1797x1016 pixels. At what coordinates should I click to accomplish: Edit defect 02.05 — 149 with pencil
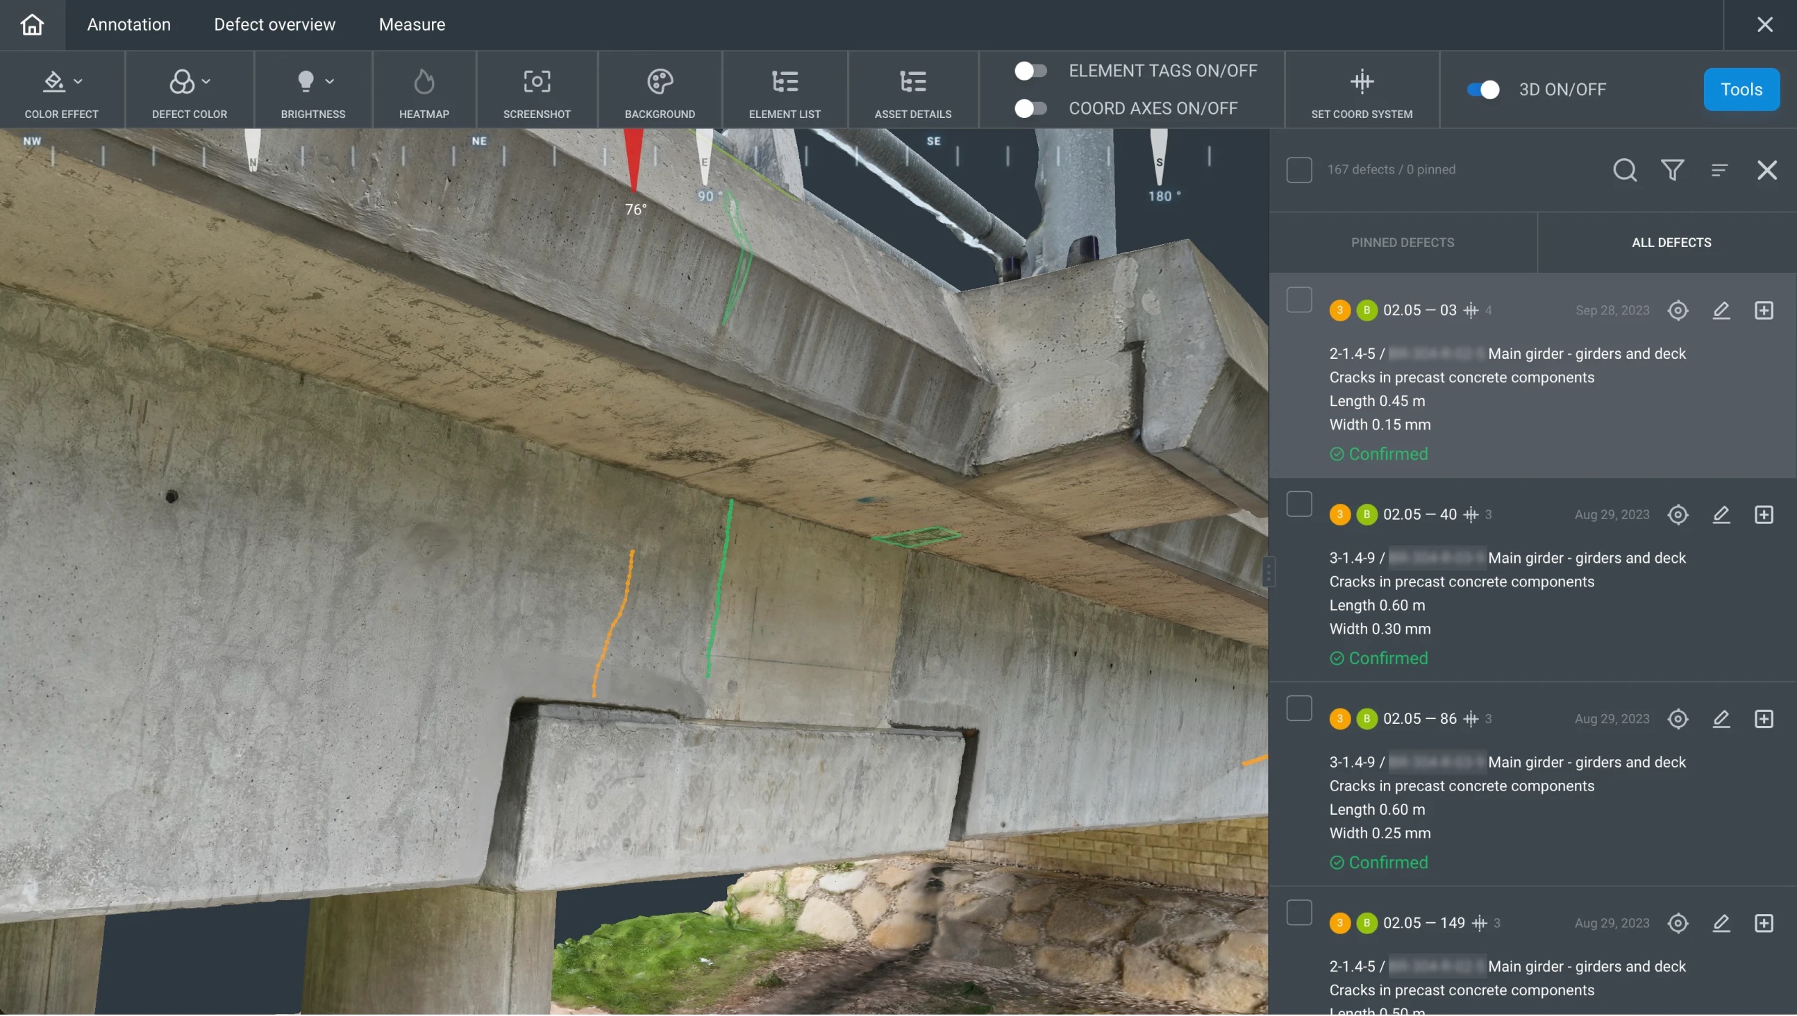[x=1721, y=924]
